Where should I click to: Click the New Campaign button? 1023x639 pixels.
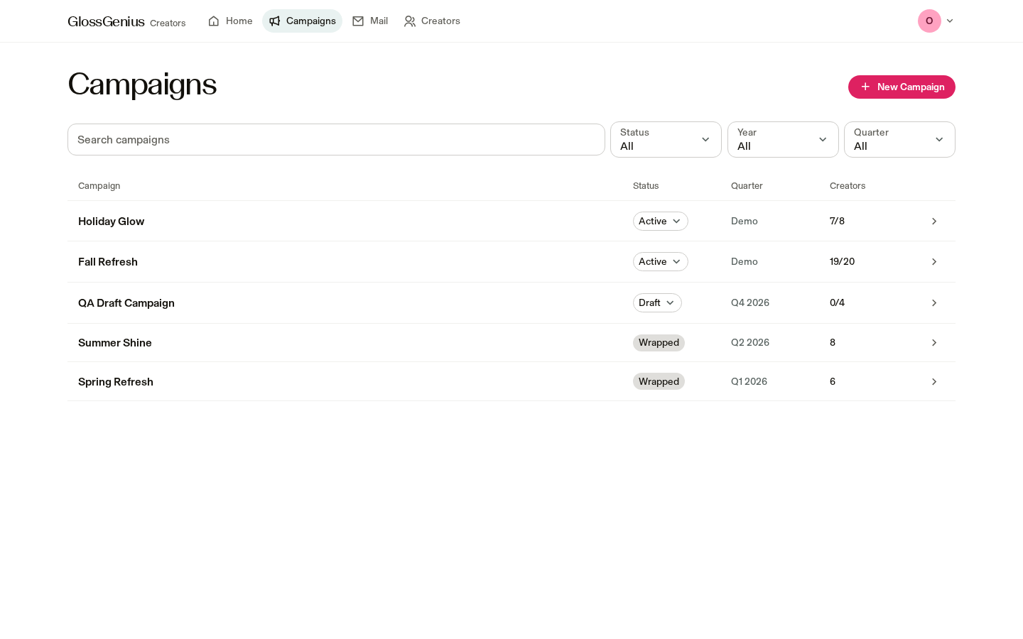[902, 87]
